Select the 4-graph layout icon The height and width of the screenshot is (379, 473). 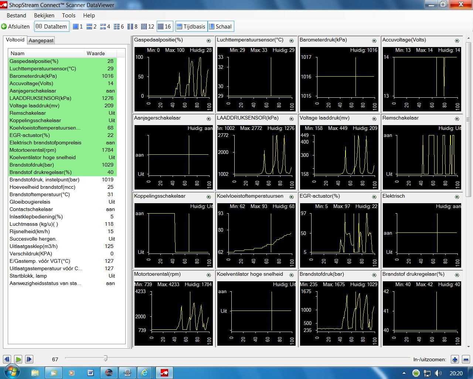point(103,27)
